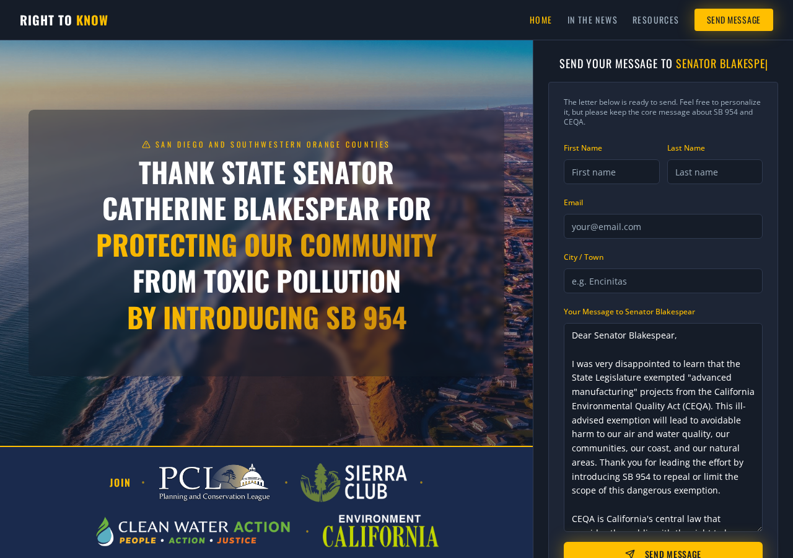Open the Home menu item
Viewport: 793px width, 558px height.
click(541, 20)
